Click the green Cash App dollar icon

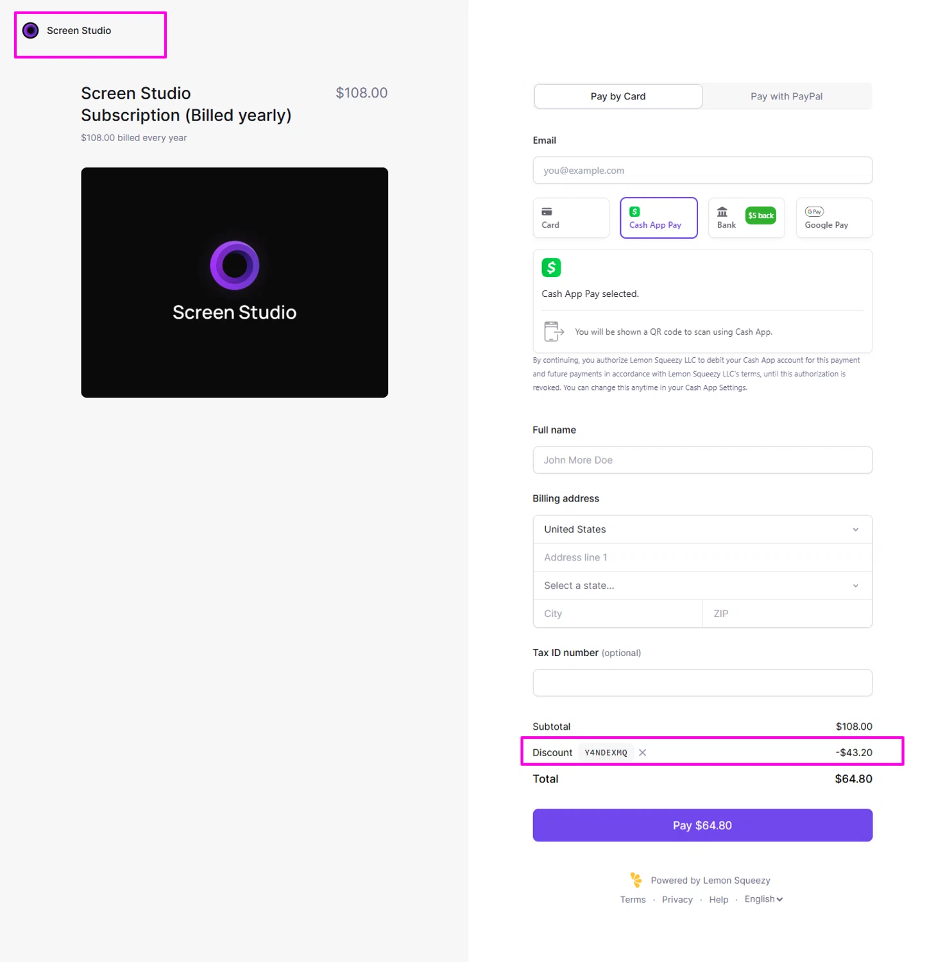coord(551,267)
